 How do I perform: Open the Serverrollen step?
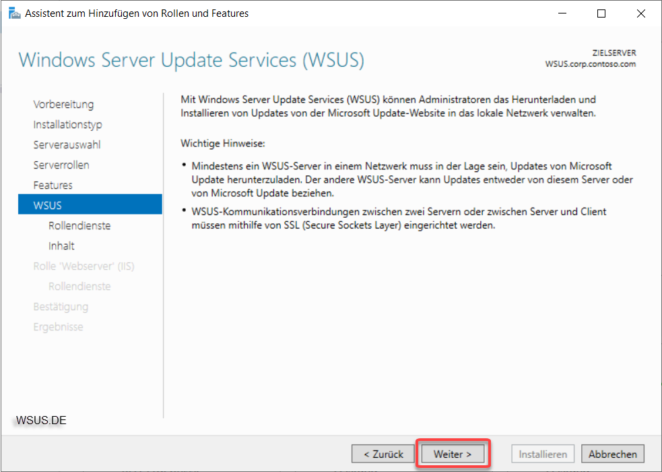[61, 165]
